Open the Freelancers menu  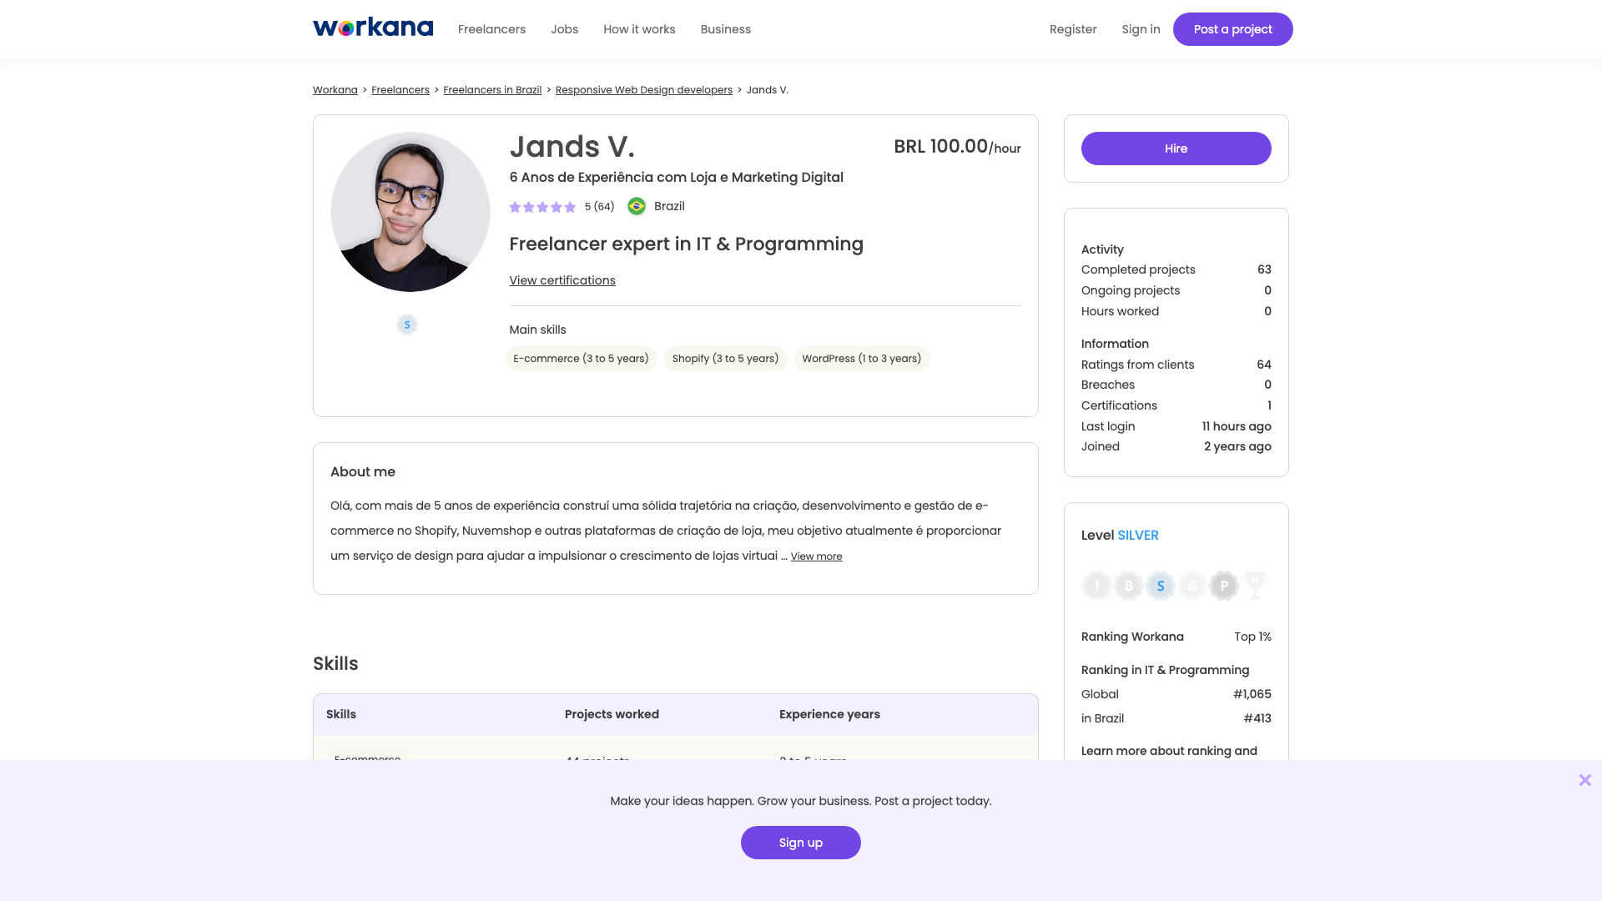[x=491, y=29]
